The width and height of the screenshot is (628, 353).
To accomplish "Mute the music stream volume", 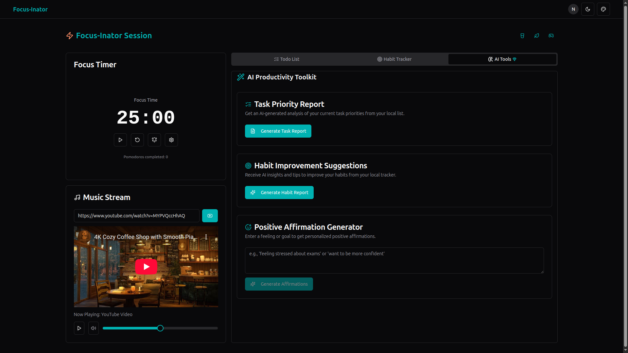I will (x=94, y=328).
